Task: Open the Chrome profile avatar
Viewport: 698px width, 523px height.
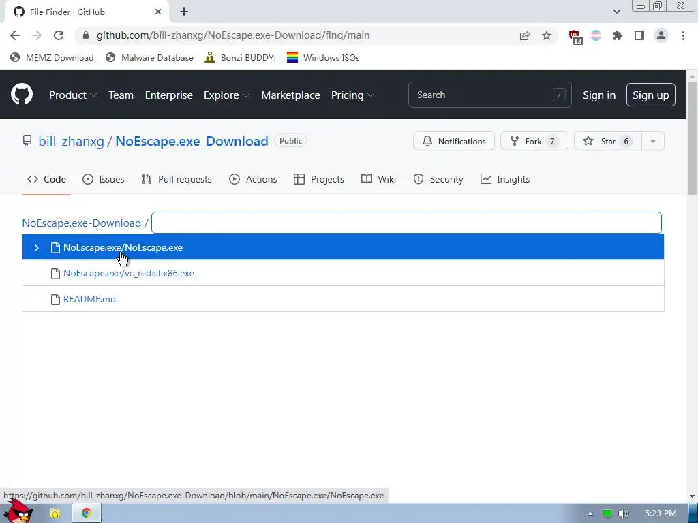Action: pyautogui.click(x=661, y=35)
